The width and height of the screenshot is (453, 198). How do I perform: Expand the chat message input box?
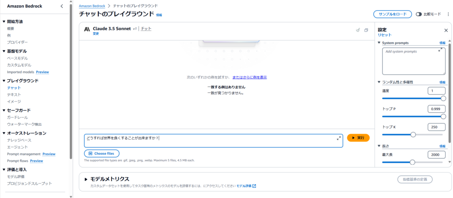(x=338, y=138)
